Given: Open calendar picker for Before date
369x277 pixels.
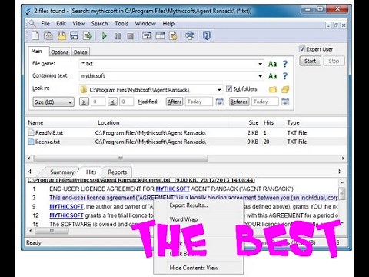Looking at the screenshot, I should (x=285, y=102).
